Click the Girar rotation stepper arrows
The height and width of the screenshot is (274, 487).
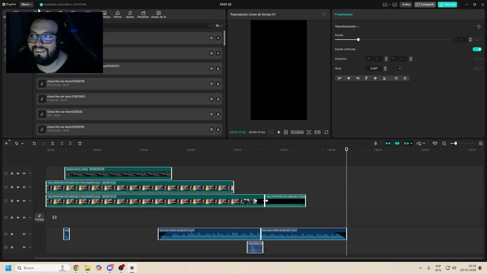[385, 68]
